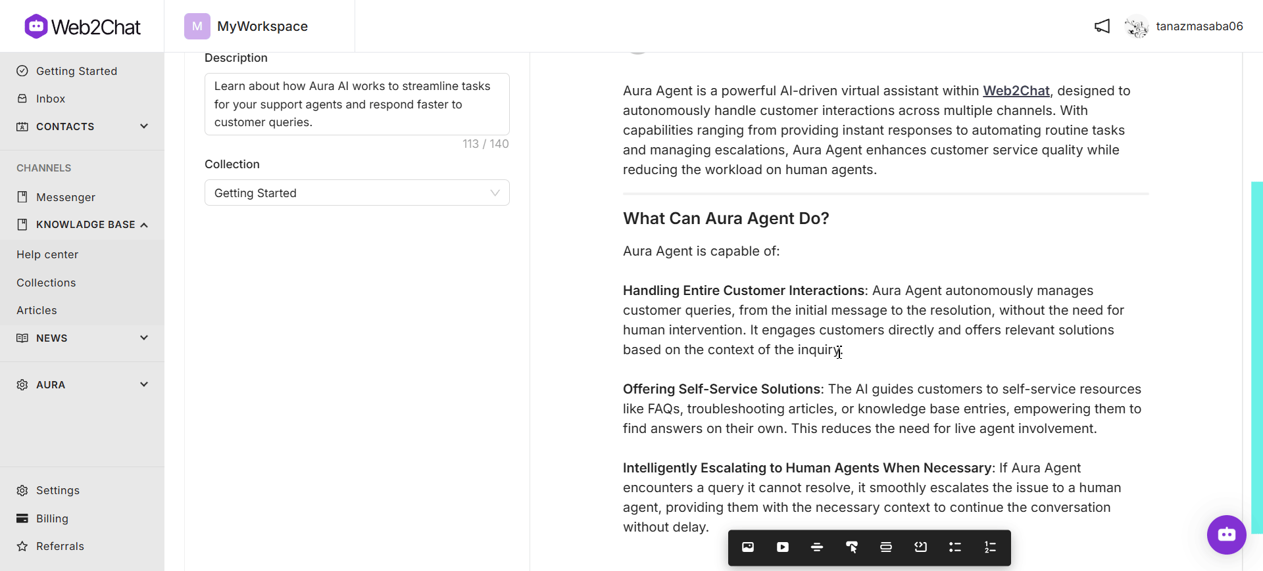Screen dimensions: 1263x571
Task: Open Billing page
Action: (52, 518)
